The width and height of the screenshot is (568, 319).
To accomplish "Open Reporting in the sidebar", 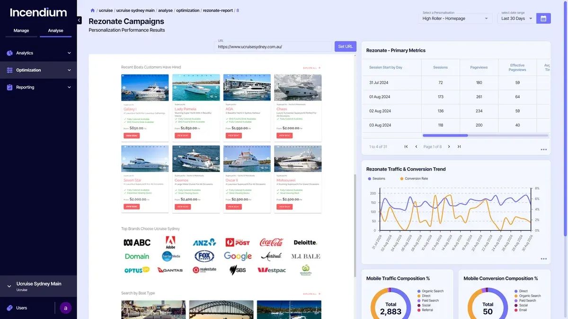I will point(38,87).
